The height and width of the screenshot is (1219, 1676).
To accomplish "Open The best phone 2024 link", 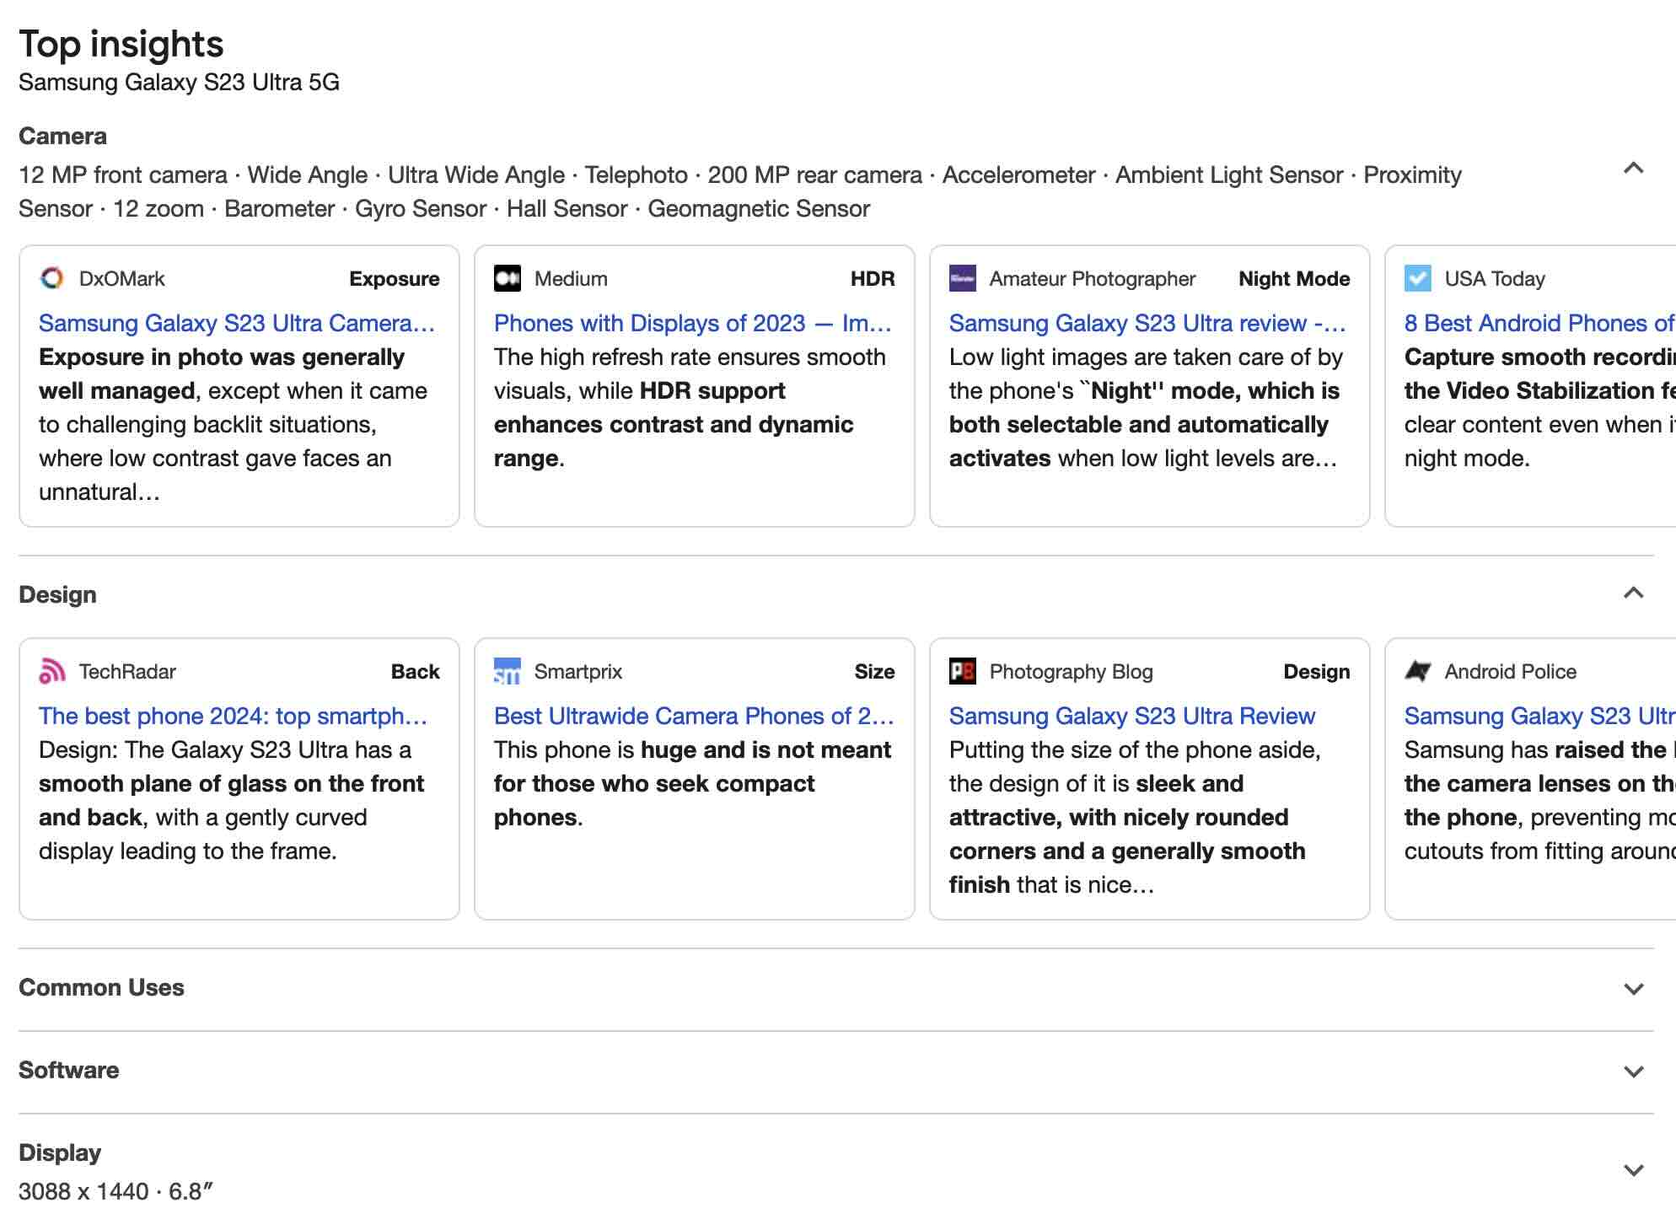I will [x=234, y=716].
